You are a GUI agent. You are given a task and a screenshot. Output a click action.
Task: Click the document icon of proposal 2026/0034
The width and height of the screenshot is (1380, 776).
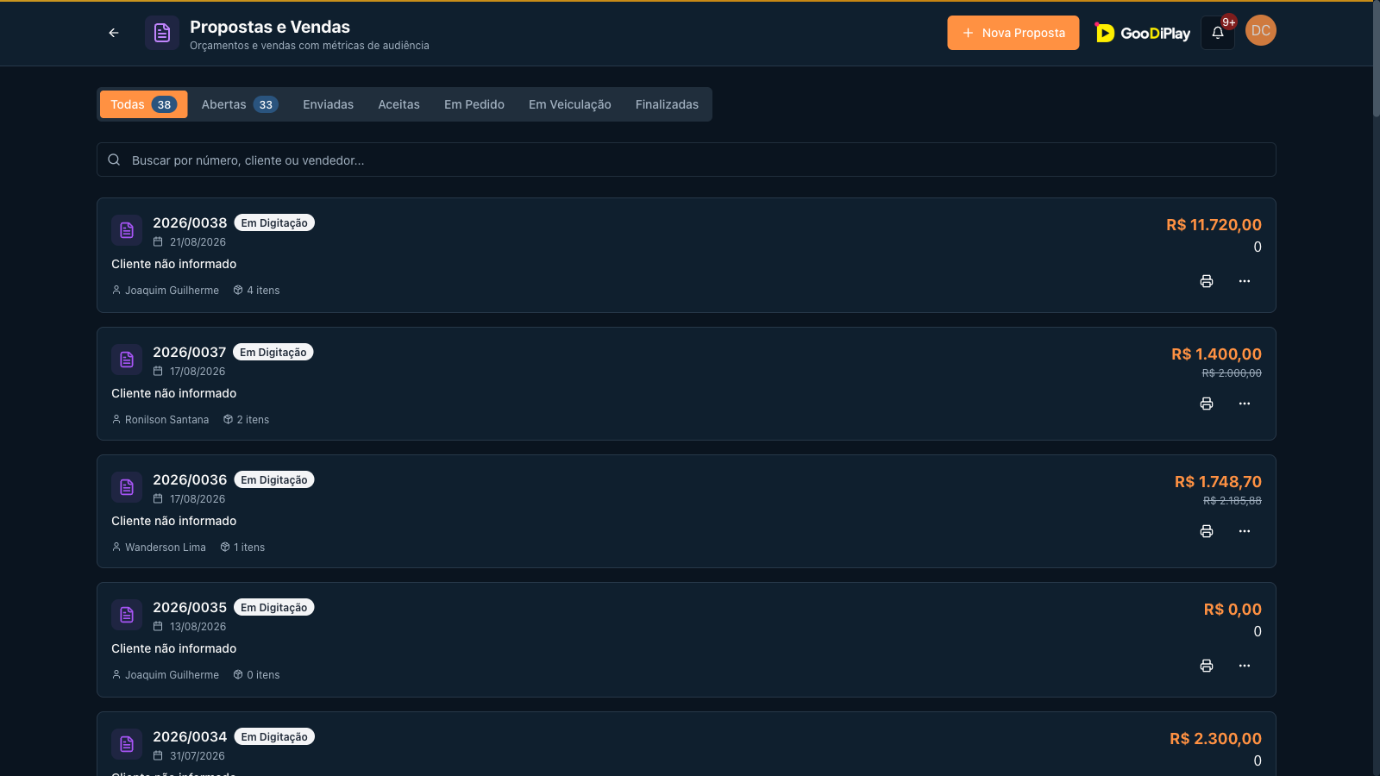click(x=127, y=744)
